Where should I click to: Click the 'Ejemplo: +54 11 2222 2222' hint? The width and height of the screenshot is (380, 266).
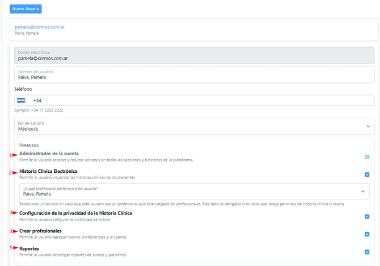coord(39,110)
